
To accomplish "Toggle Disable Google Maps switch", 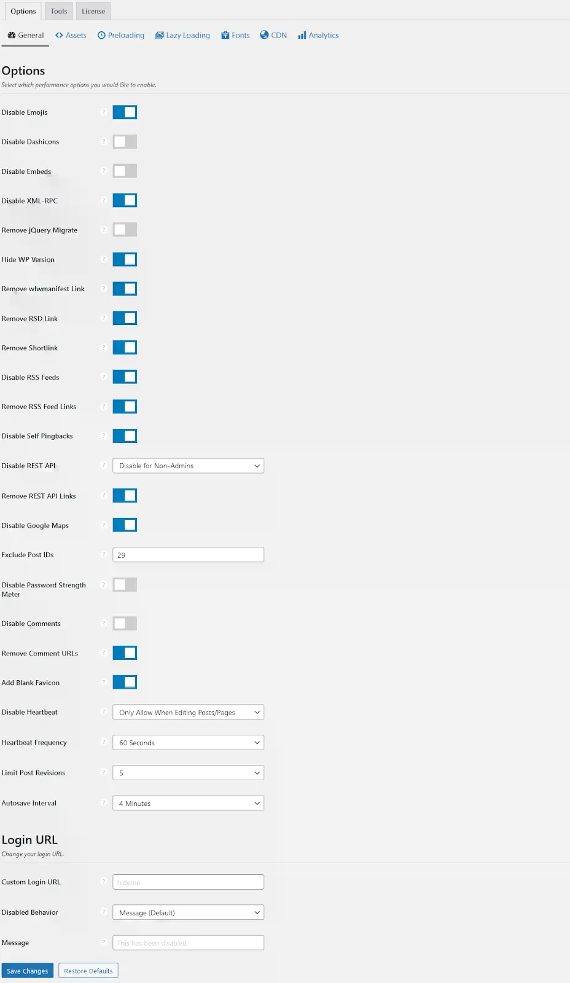I will point(125,525).
